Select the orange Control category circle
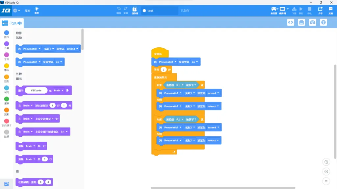The image size is (337, 189). coord(7,77)
